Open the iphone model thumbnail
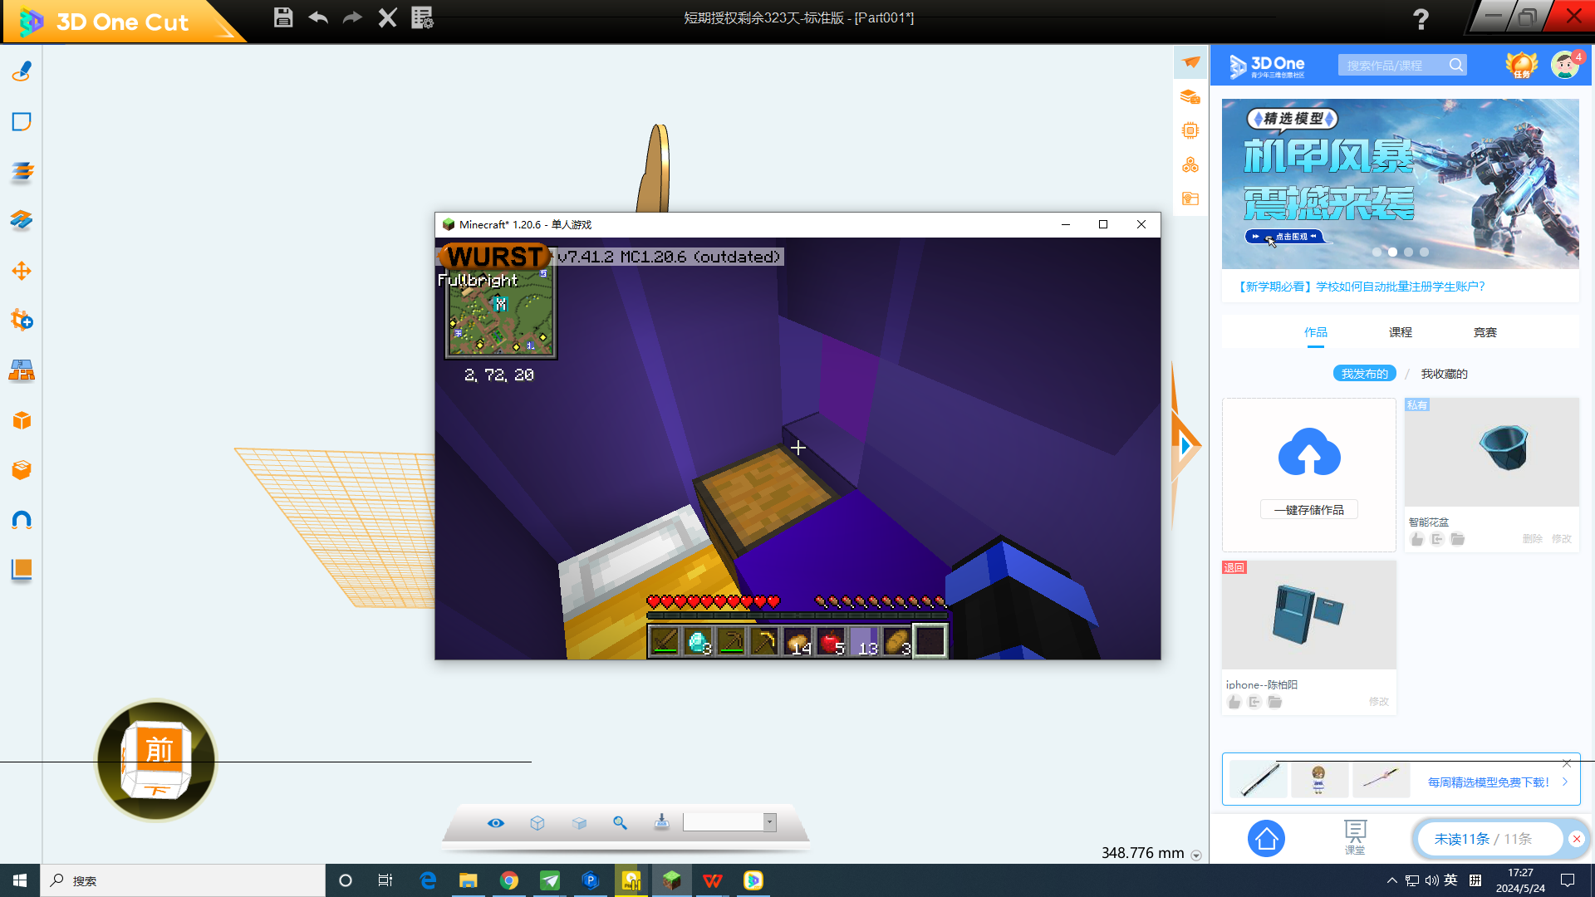The height and width of the screenshot is (897, 1595). 1308,615
